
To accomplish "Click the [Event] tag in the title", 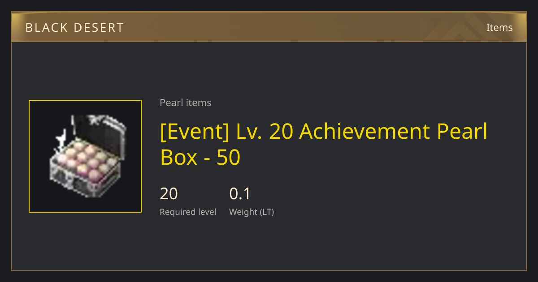I will click(x=195, y=132).
